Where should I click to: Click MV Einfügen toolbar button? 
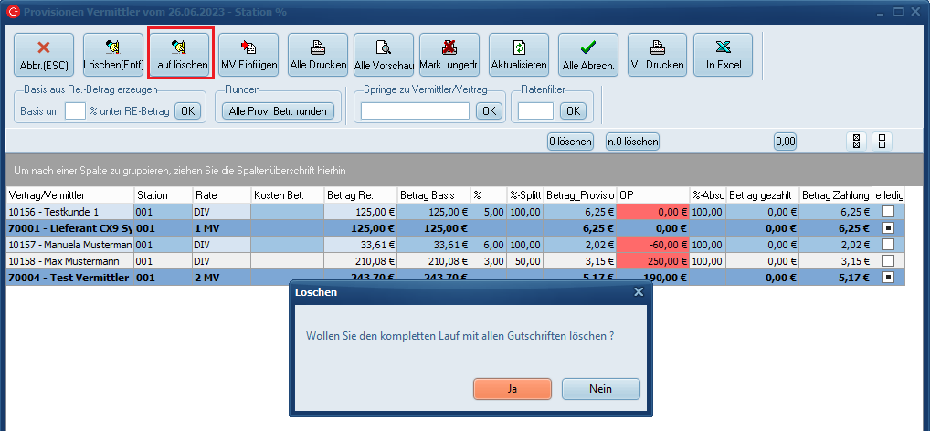click(x=250, y=55)
